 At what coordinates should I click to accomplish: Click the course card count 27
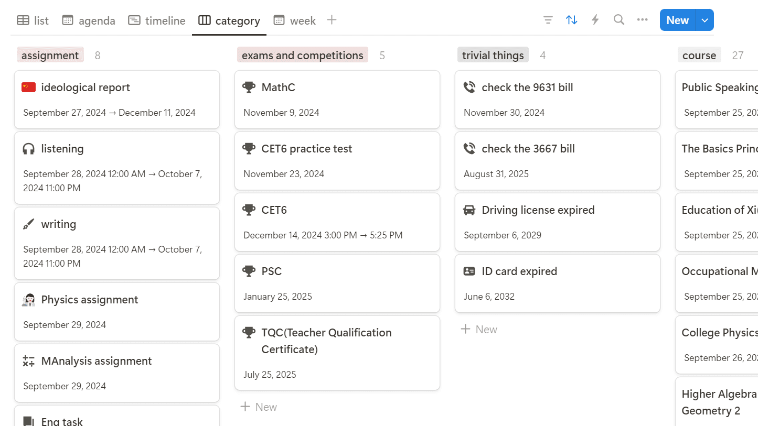pos(738,55)
